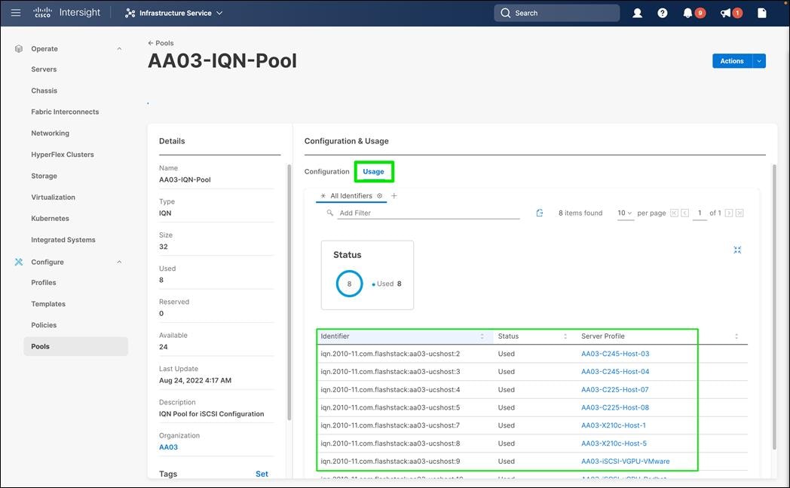
Task: Expand the Status panel to full screen
Action: coord(737,249)
